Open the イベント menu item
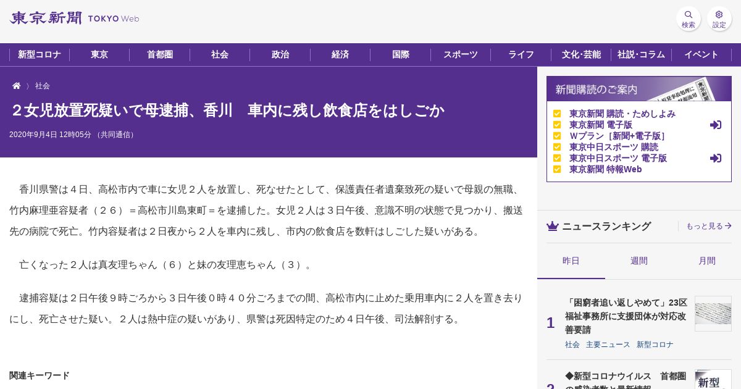This screenshot has width=741, height=389. point(701,54)
